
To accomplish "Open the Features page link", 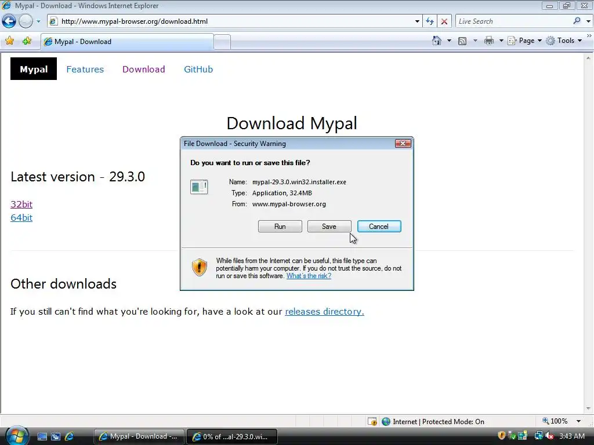I will click(x=85, y=70).
